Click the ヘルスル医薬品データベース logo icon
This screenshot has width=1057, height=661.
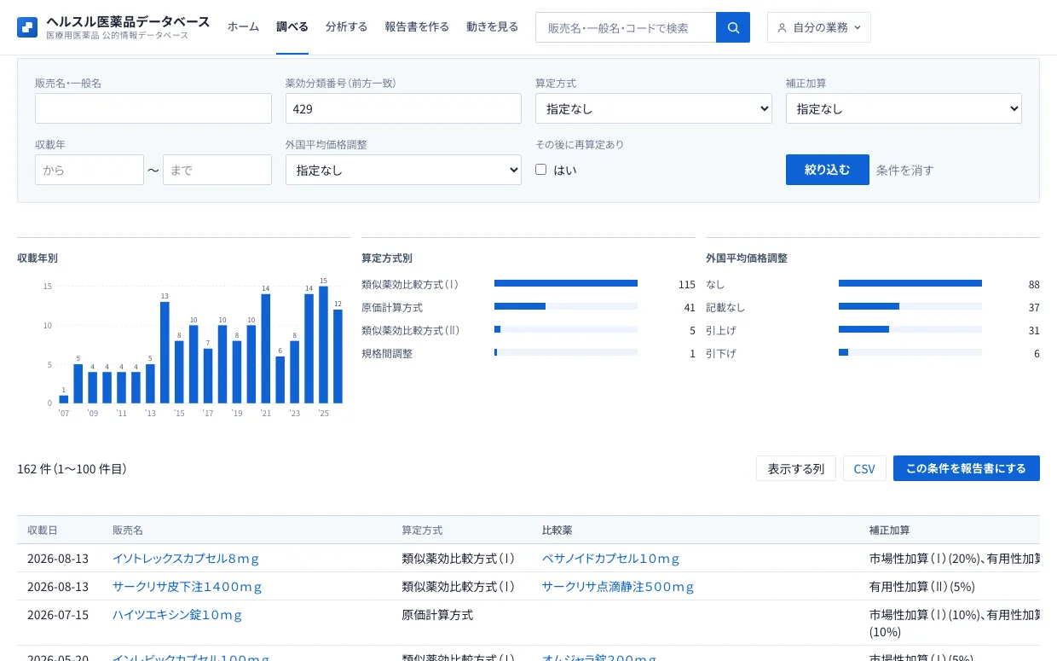coord(27,27)
